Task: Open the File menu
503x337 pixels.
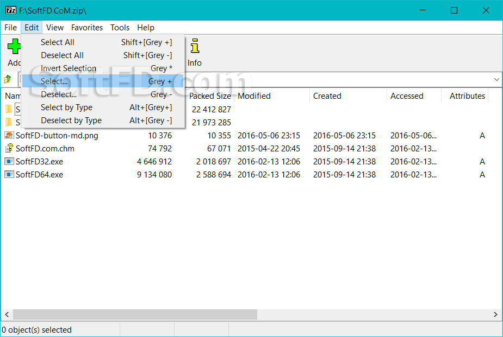Action: tap(10, 28)
